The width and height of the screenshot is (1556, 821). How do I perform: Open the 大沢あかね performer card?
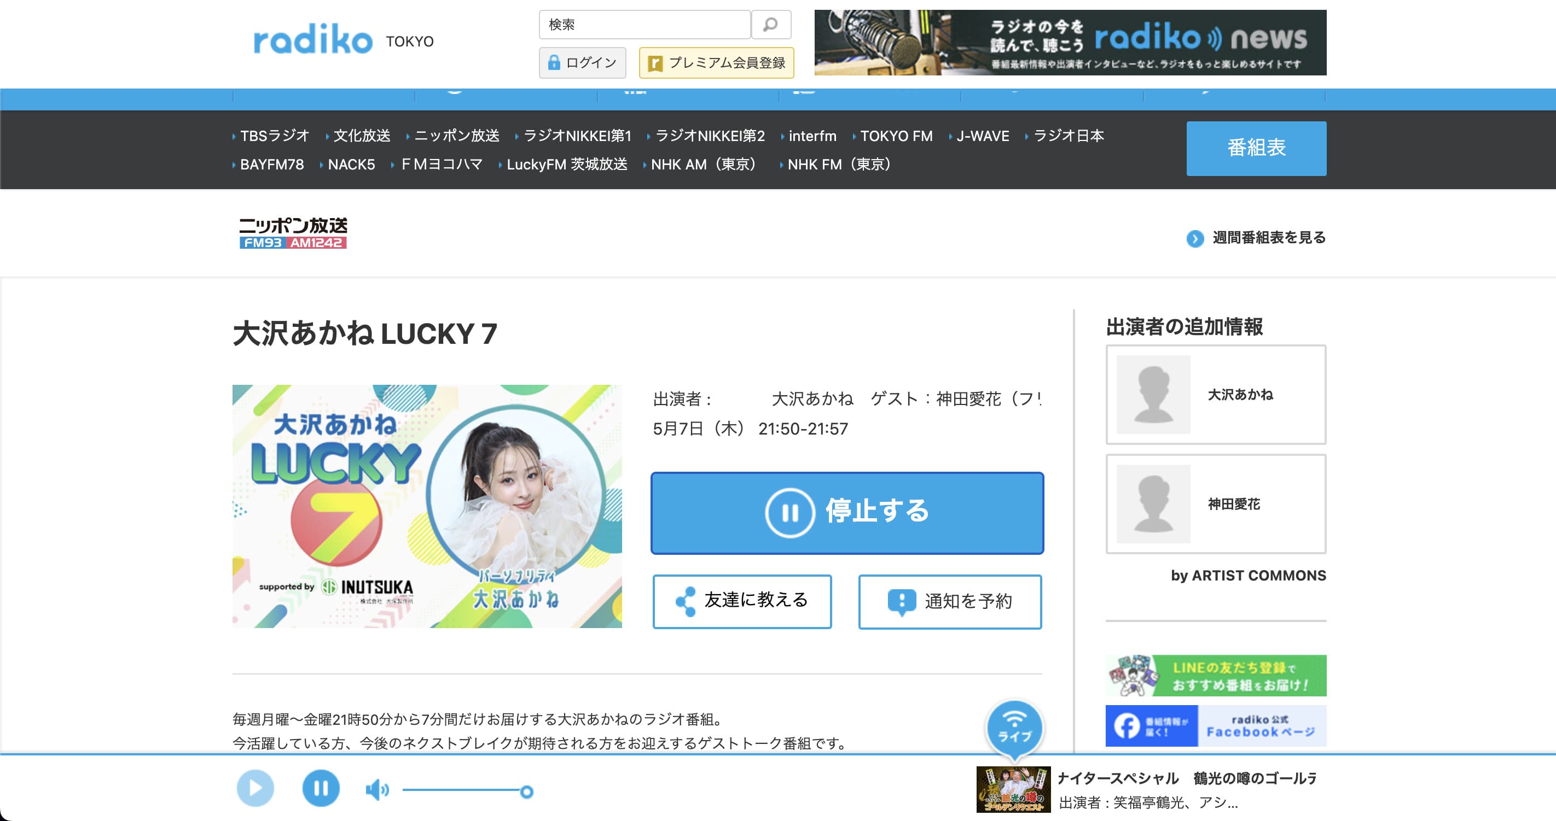pos(1215,395)
